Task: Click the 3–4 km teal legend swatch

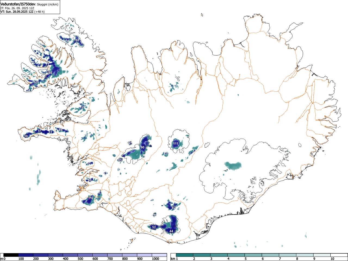Action: (x=219, y=255)
